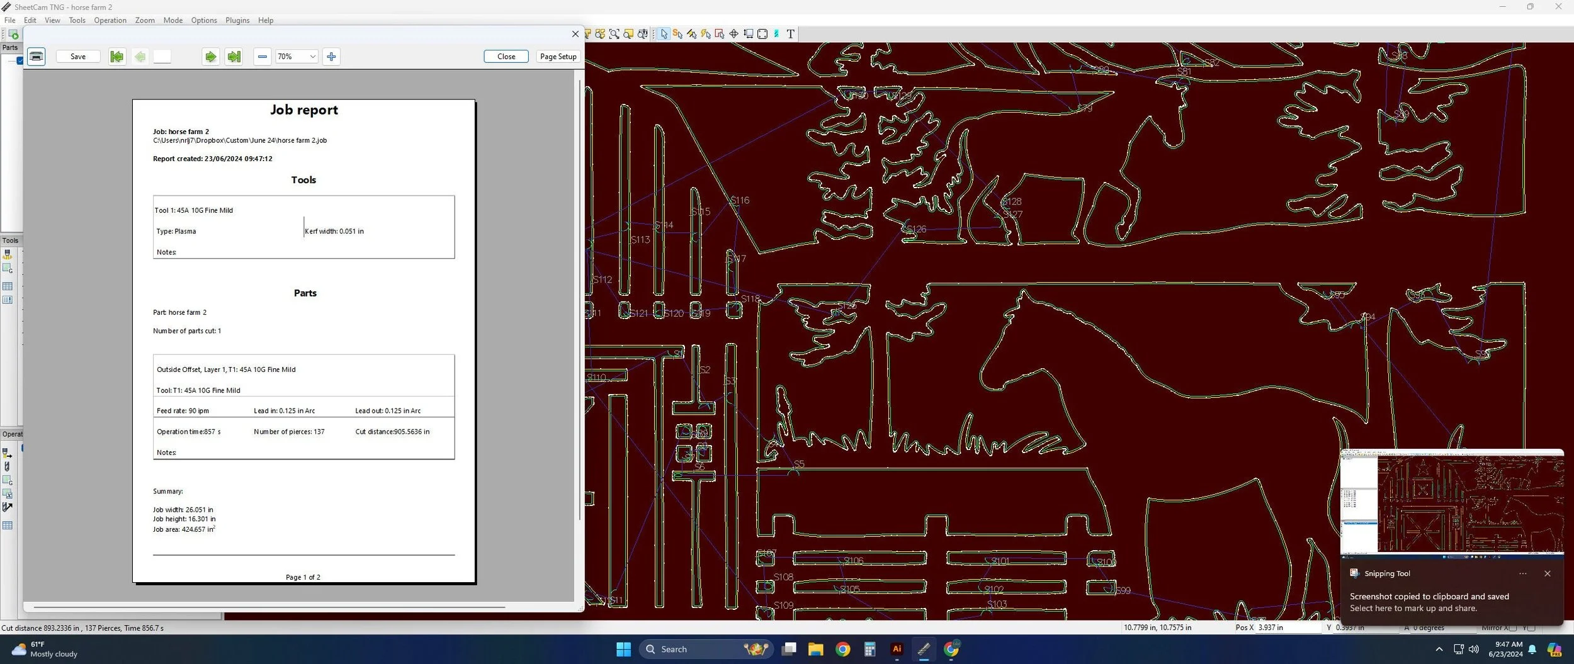
Task: Open the Plugins menu
Action: pos(237,20)
